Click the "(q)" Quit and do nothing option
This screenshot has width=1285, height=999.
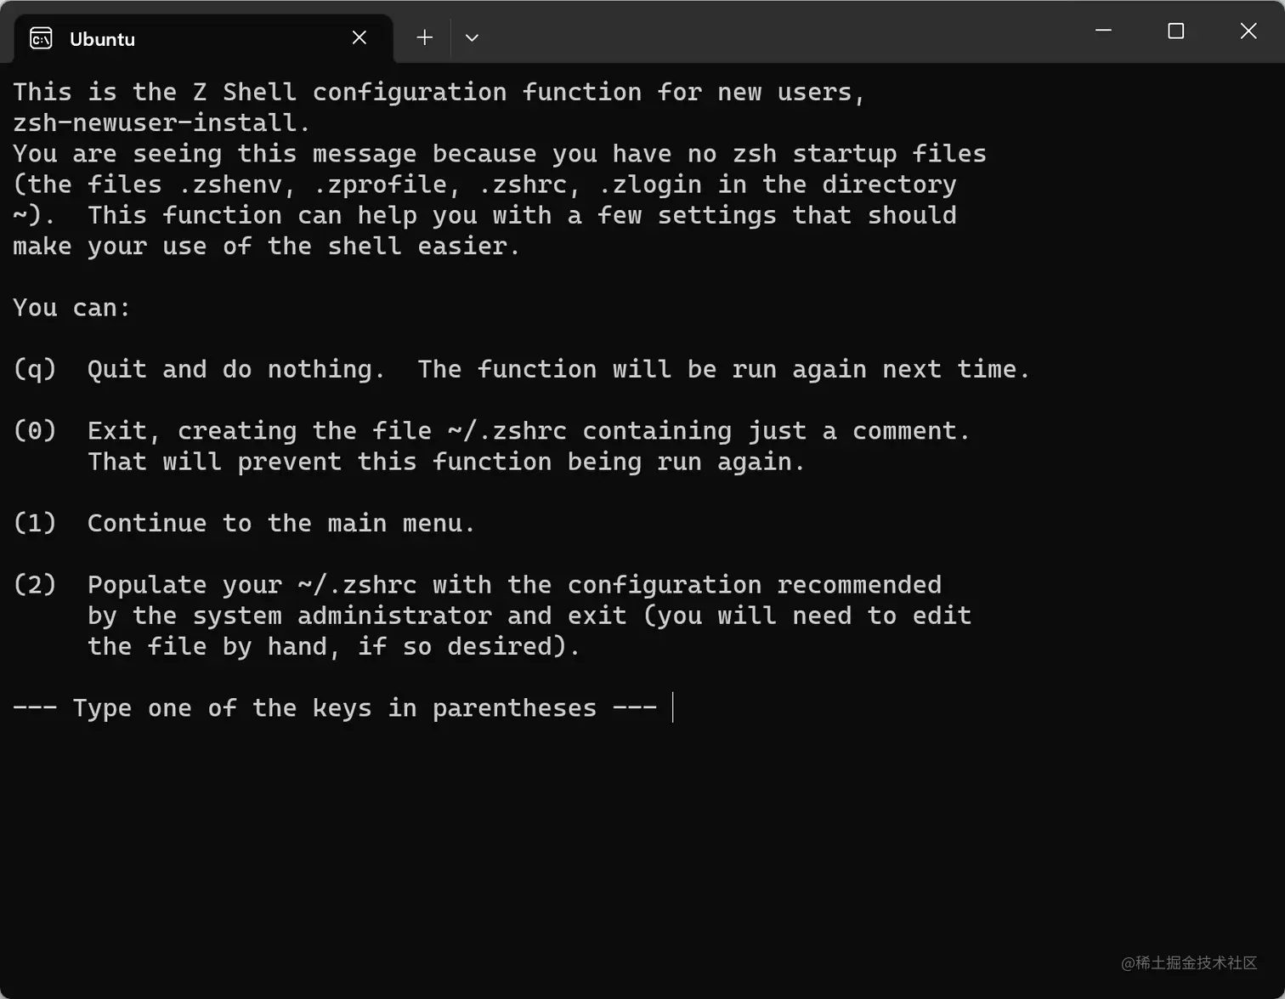pos(521,369)
